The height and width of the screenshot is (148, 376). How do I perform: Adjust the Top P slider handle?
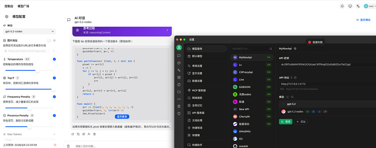[54, 89]
